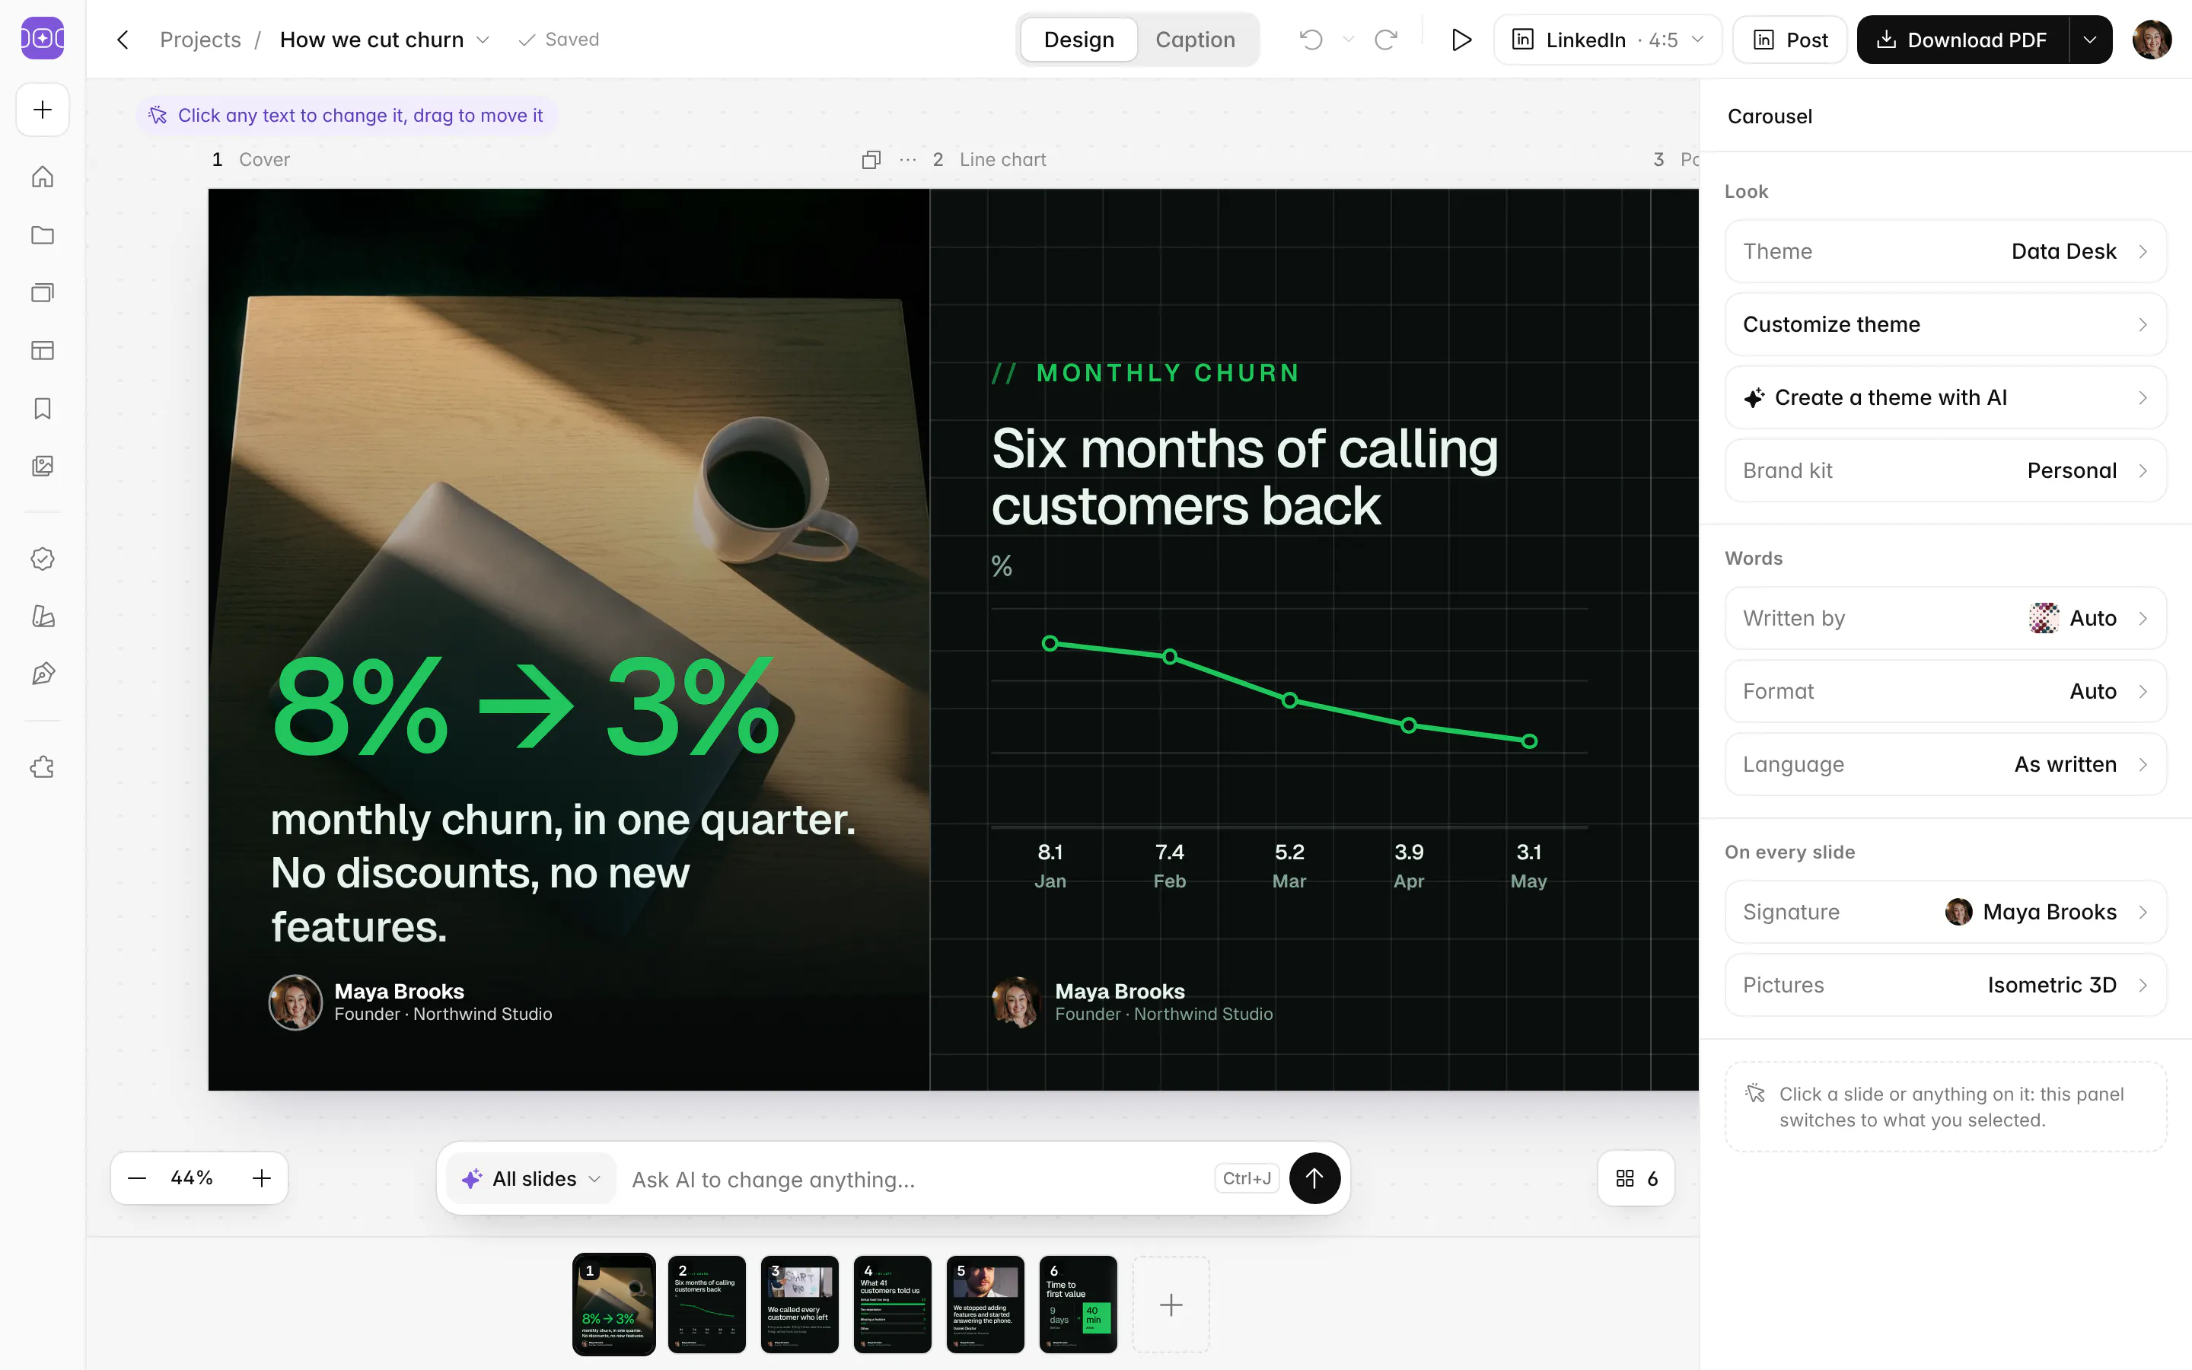Image resolution: width=2192 pixels, height=1370 pixels.
Task: Open the bookmark icon in sidebar
Action: tap(43, 409)
